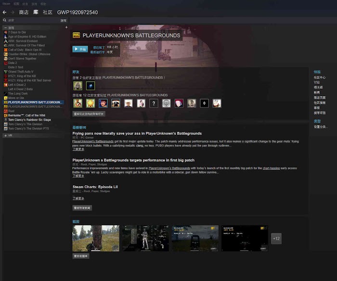Click the 查看所有新闻 button
This screenshot has width=337, height=281.
pos(82,208)
